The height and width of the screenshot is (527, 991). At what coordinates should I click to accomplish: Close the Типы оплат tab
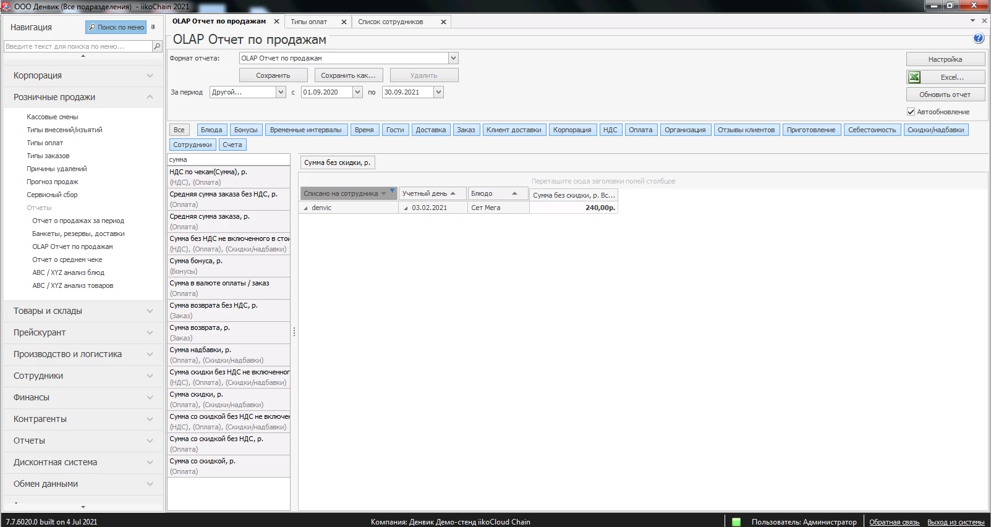pos(344,22)
